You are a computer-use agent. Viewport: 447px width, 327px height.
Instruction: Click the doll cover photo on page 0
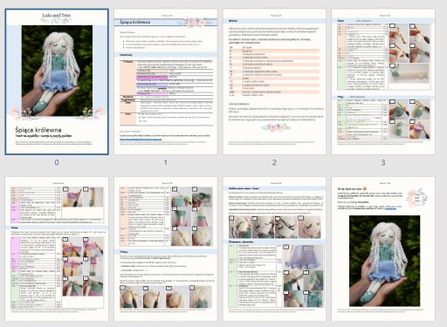click(58, 71)
